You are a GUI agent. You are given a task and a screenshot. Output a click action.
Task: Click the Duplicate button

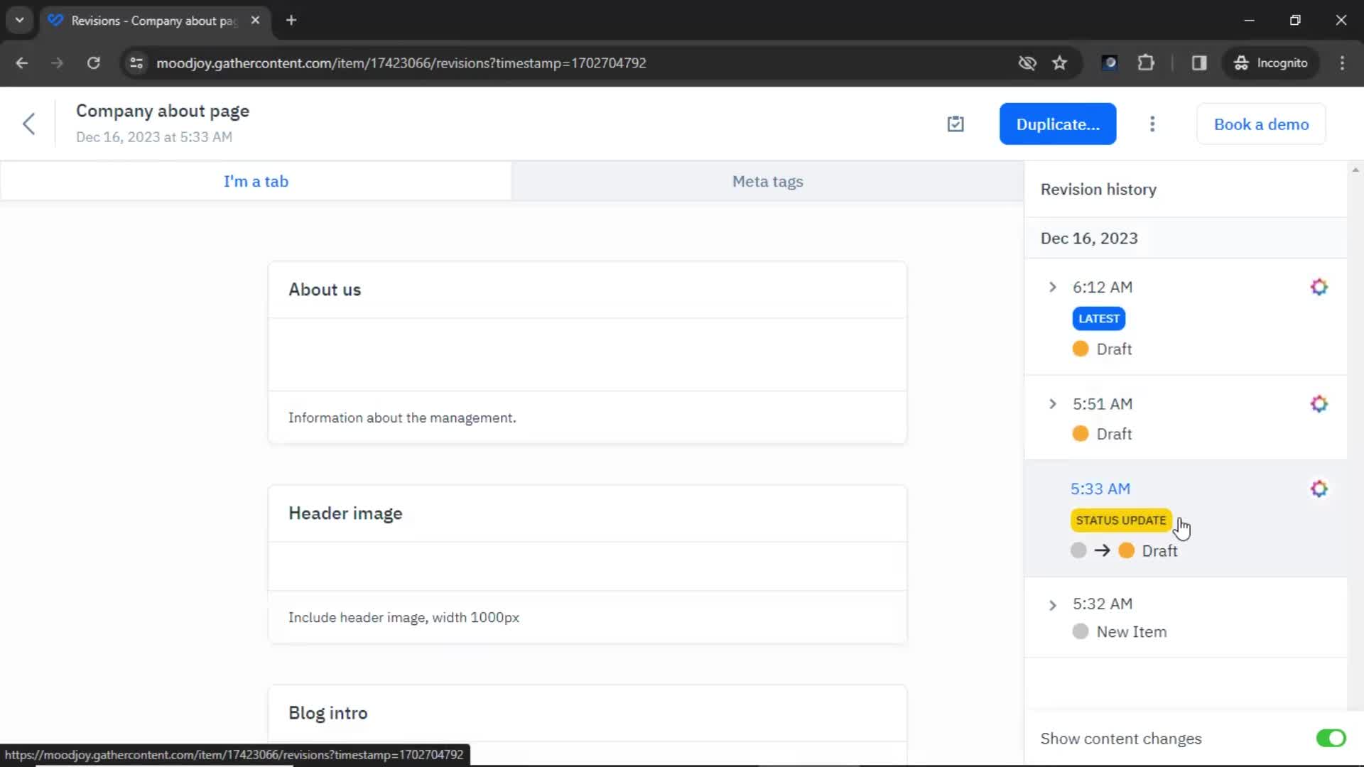click(x=1058, y=124)
